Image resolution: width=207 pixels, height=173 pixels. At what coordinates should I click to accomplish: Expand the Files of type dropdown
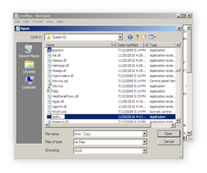pyautogui.click(x=145, y=142)
